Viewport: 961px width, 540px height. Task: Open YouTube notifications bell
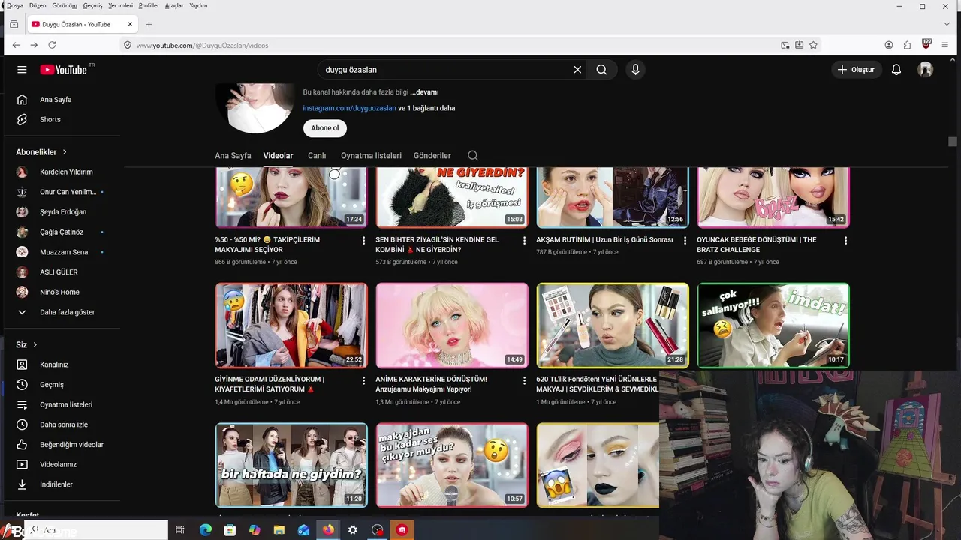tap(896, 70)
